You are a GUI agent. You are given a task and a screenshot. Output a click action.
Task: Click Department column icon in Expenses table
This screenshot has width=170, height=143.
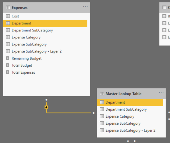8,23
